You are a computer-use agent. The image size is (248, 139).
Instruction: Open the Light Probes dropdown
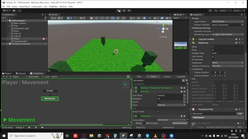point(227,22)
